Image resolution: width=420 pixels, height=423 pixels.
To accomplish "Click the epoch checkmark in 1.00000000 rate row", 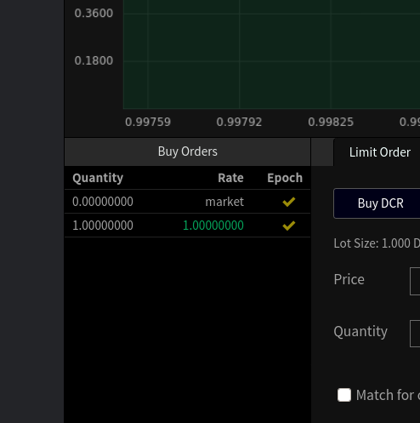I will [x=289, y=226].
